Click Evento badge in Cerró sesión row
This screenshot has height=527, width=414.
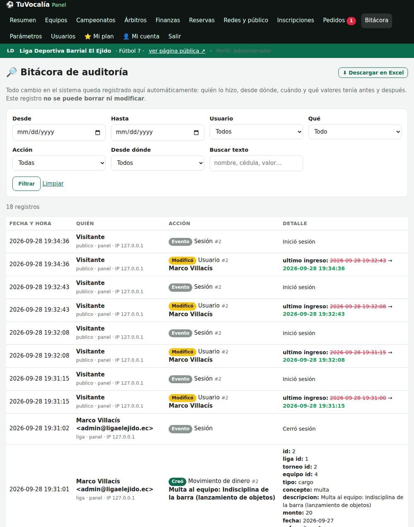click(181, 429)
